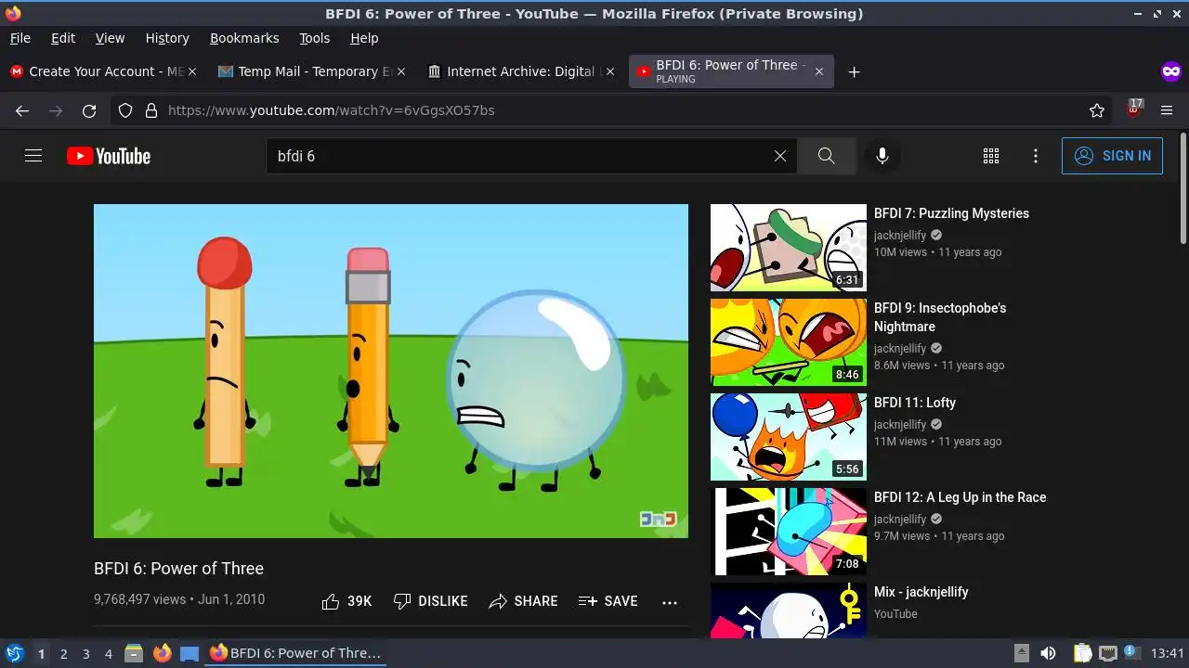Open tracking protection shield icon
This screenshot has width=1189, height=668.
(x=125, y=110)
